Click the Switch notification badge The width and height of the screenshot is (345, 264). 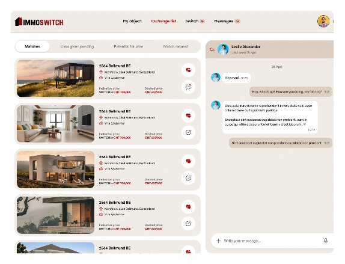[202, 22]
